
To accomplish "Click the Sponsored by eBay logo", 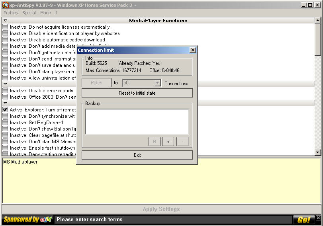I will (28, 219).
